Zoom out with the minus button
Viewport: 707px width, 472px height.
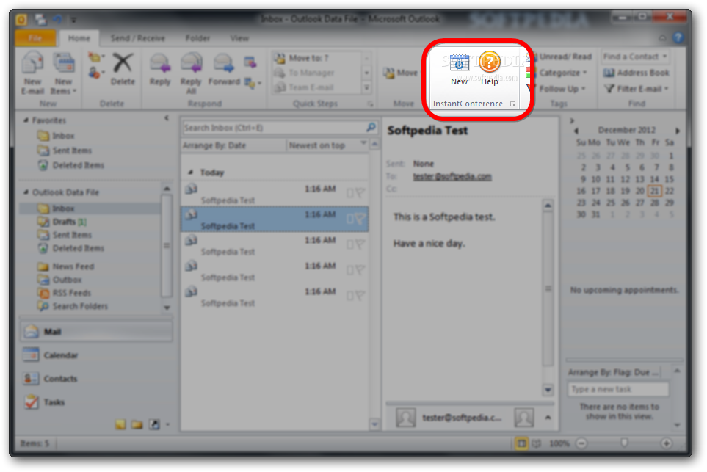coord(581,443)
